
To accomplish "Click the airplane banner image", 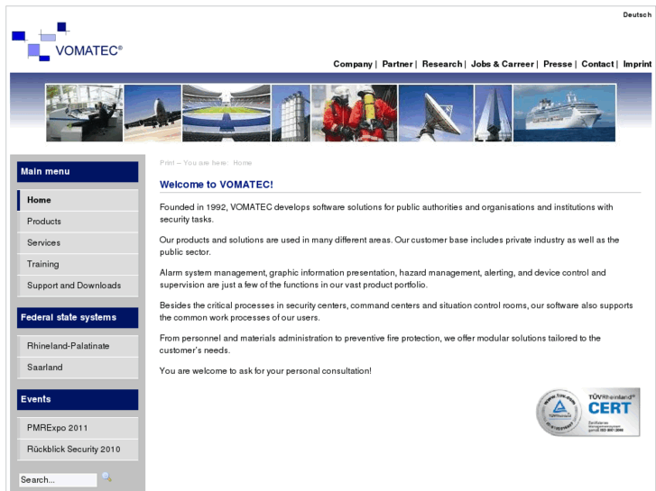I will 152,113.
